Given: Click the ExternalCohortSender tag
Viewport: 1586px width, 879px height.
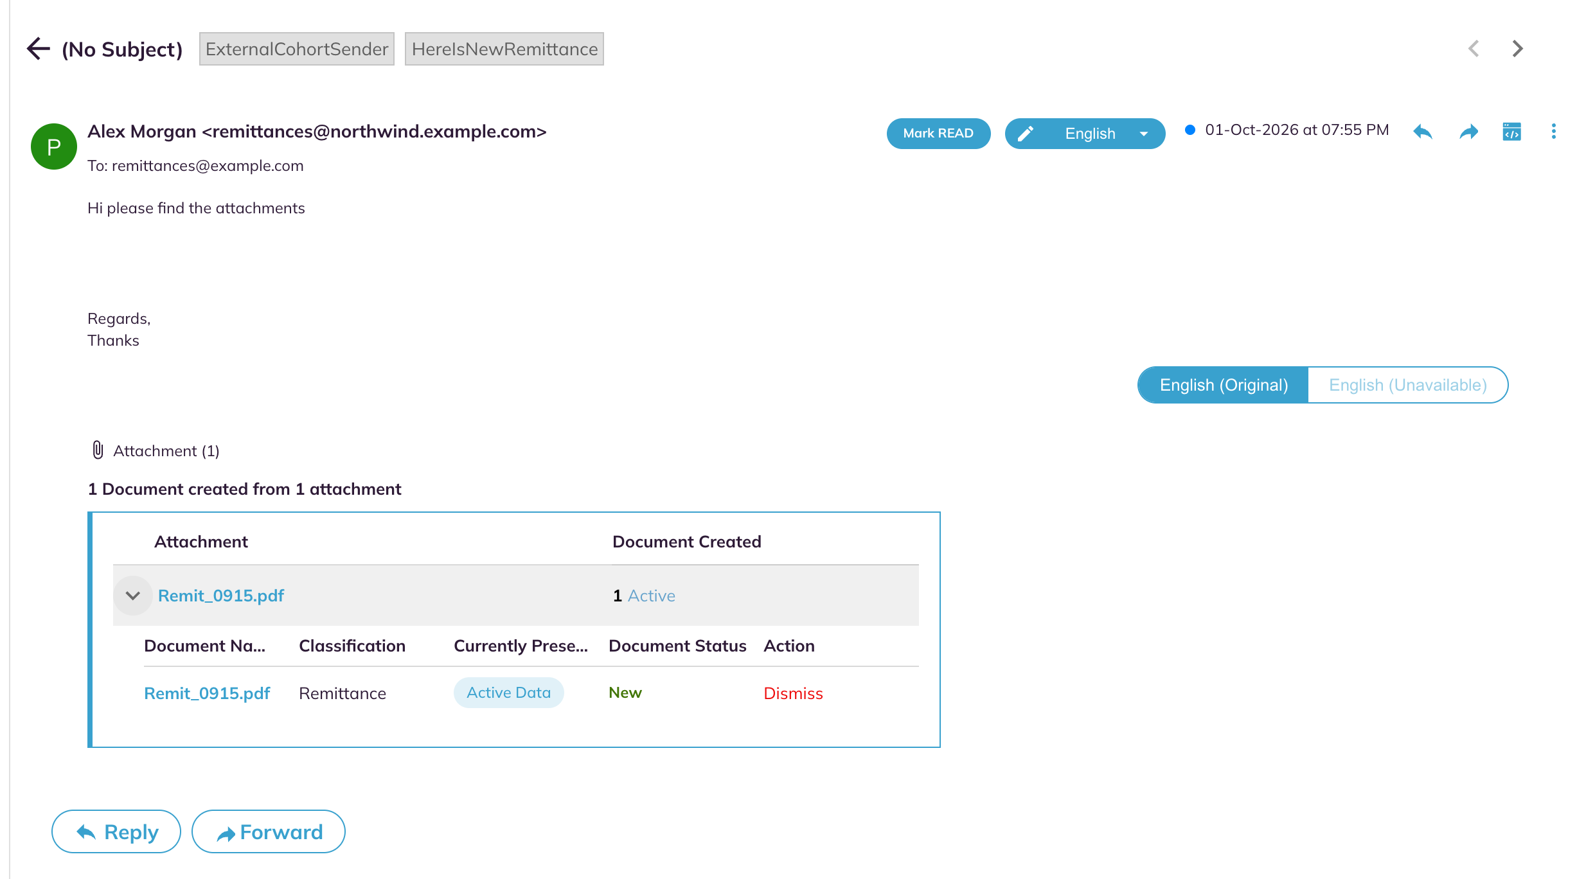Looking at the screenshot, I should click(x=296, y=49).
